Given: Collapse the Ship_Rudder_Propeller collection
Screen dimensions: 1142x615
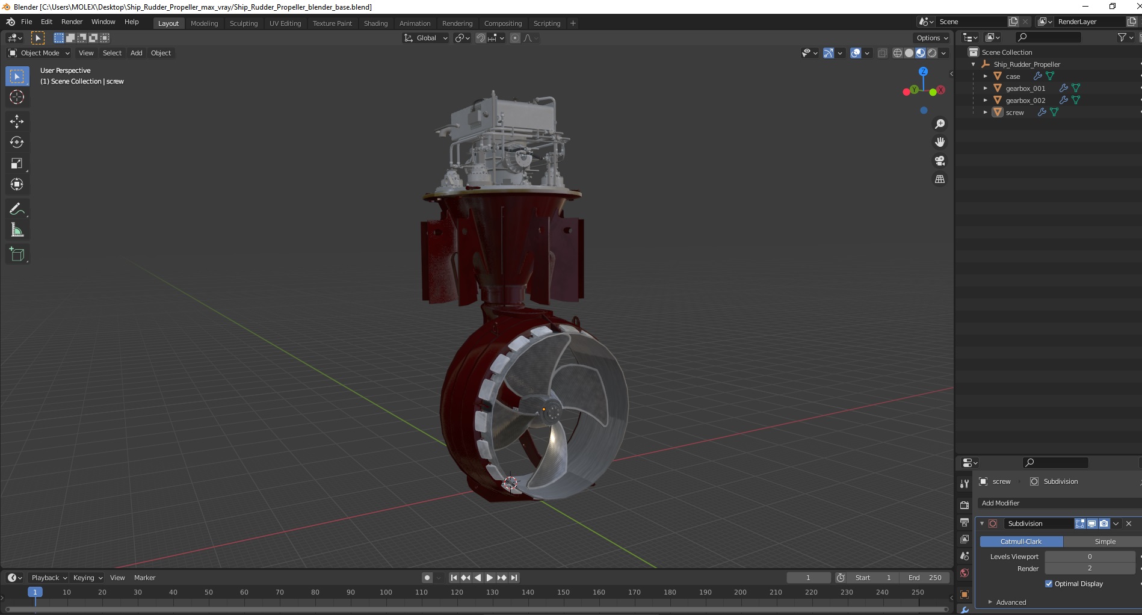Looking at the screenshot, I should pos(973,64).
